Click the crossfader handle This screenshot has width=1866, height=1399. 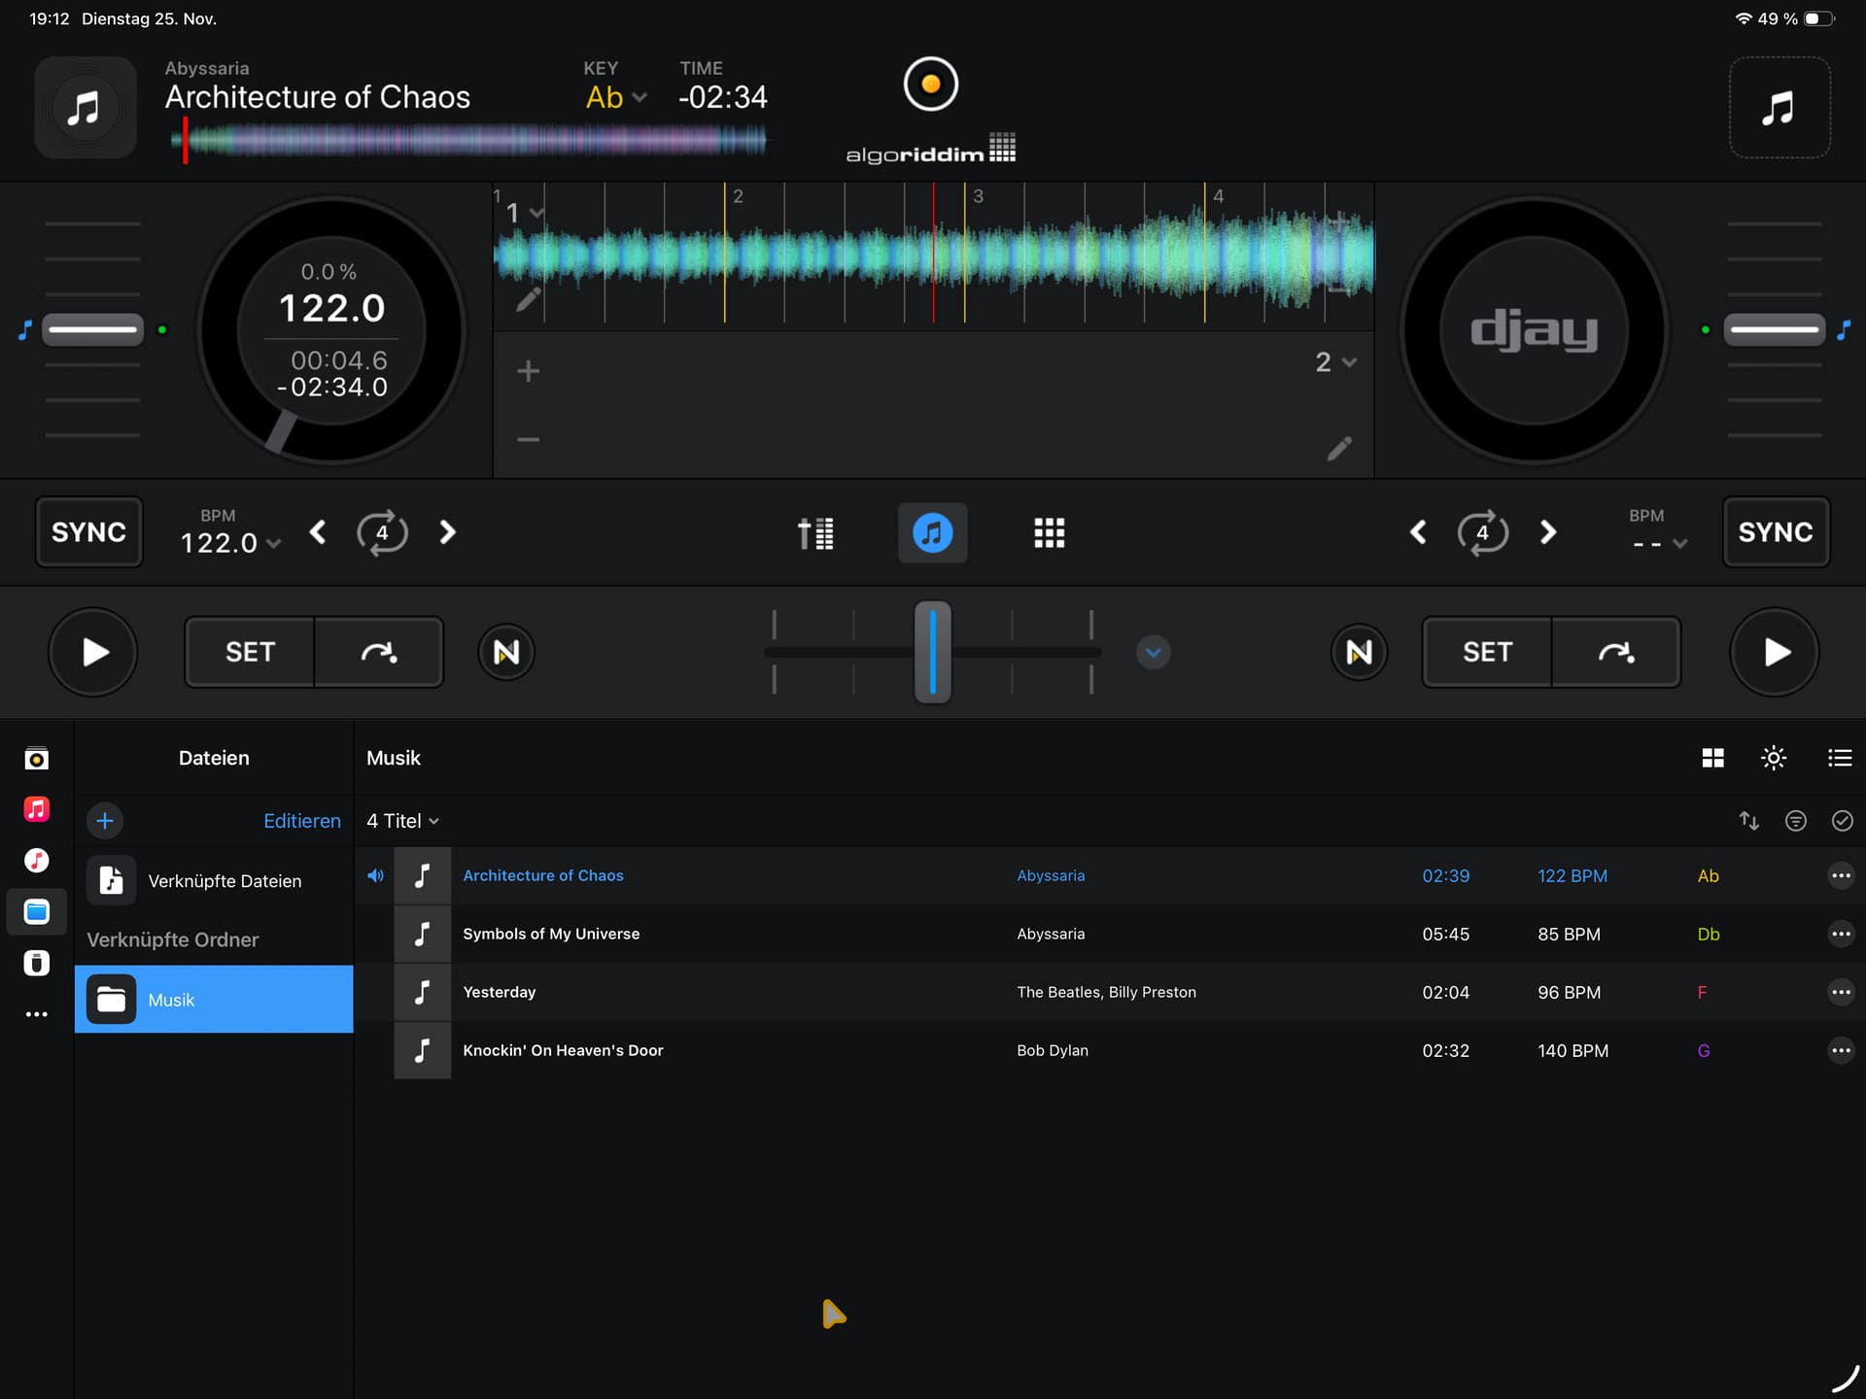pyautogui.click(x=932, y=652)
